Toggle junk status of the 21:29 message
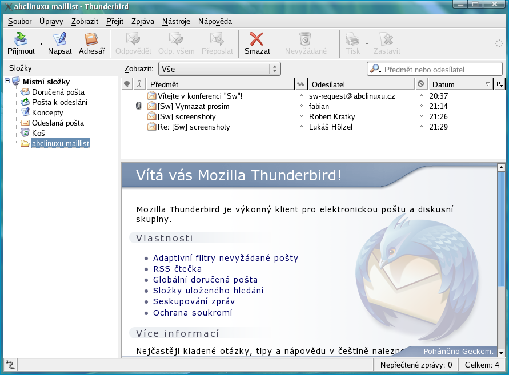Image resolution: width=509 pixels, height=375 pixels. tap(422, 127)
